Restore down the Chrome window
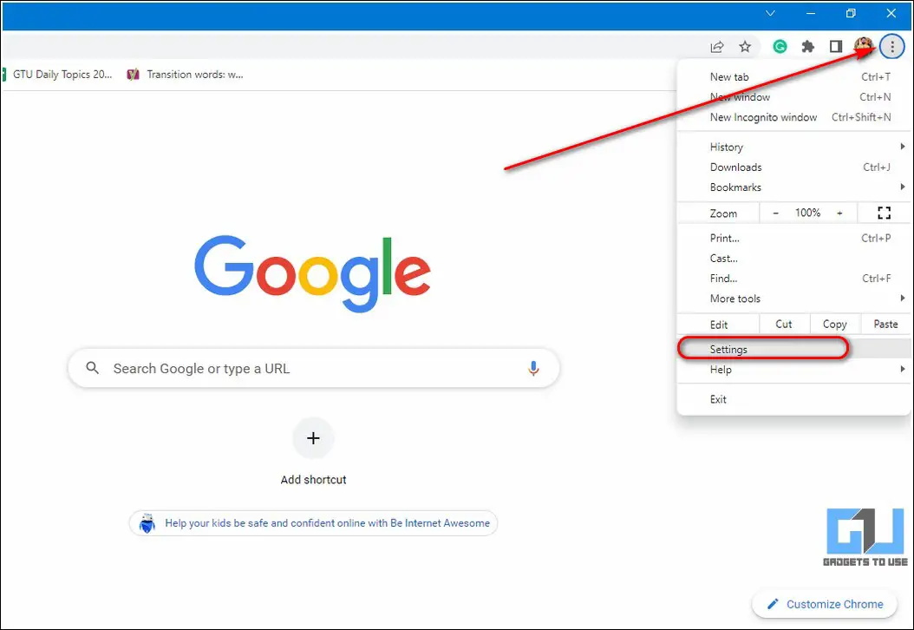Image resolution: width=914 pixels, height=630 pixels. (x=851, y=13)
